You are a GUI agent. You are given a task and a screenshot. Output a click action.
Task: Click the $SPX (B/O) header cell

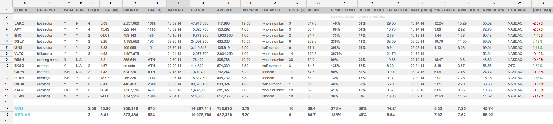point(542,10)
